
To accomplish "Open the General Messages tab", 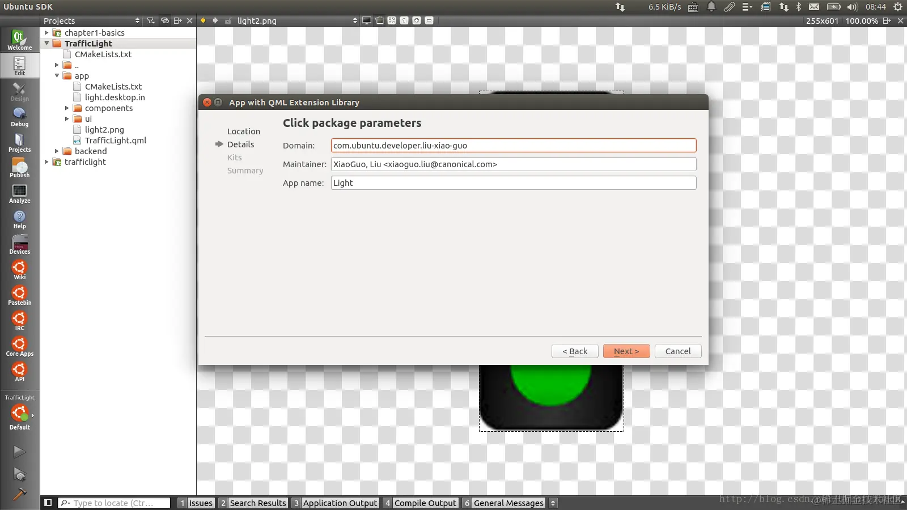I will [x=503, y=503].
